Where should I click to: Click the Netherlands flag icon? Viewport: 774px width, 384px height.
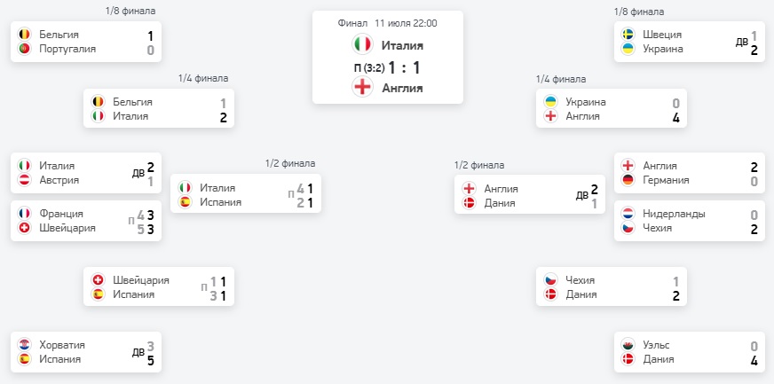(628, 214)
